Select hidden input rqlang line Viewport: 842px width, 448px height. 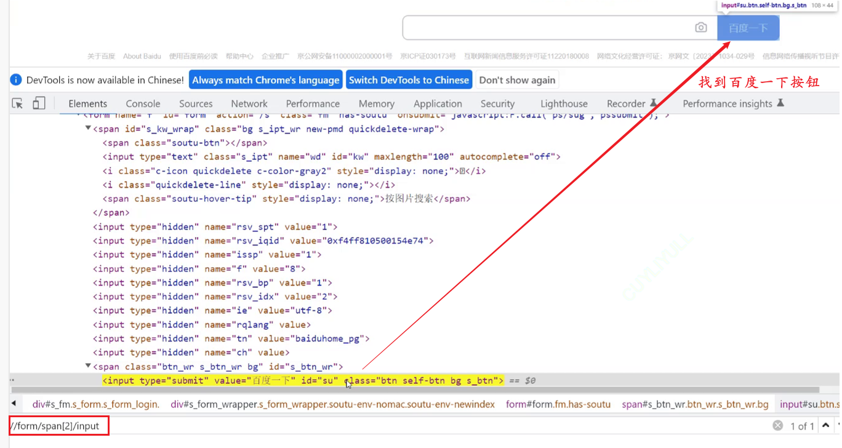(201, 325)
